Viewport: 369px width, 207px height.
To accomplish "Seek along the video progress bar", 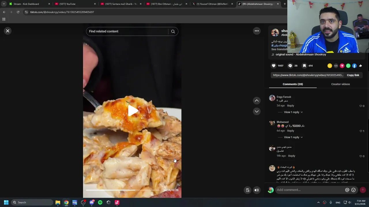I will click(x=123, y=190).
